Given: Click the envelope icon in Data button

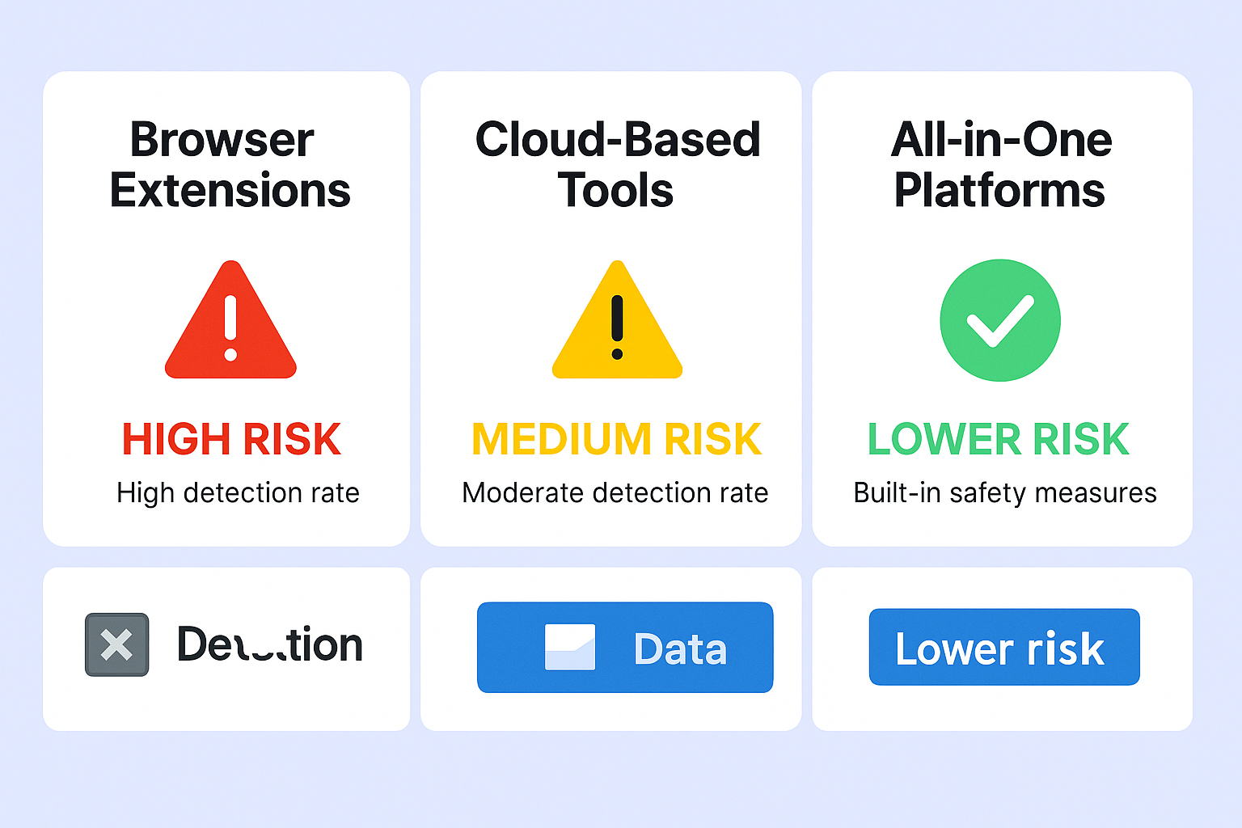Looking at the screenshot, I should 570,647.
